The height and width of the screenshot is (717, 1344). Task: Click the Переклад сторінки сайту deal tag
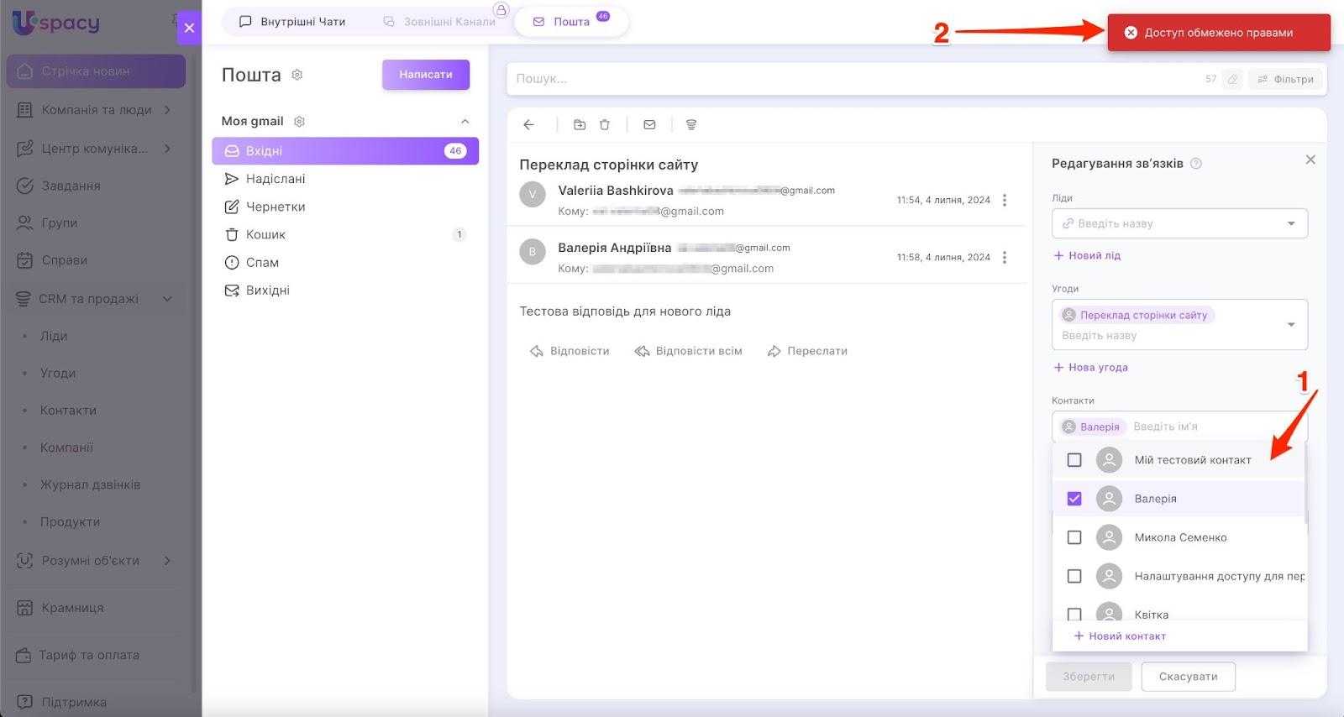click(x=1137, y=316)
